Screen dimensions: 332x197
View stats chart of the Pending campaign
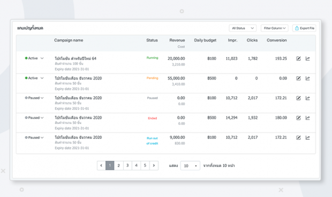pos(308,78)
